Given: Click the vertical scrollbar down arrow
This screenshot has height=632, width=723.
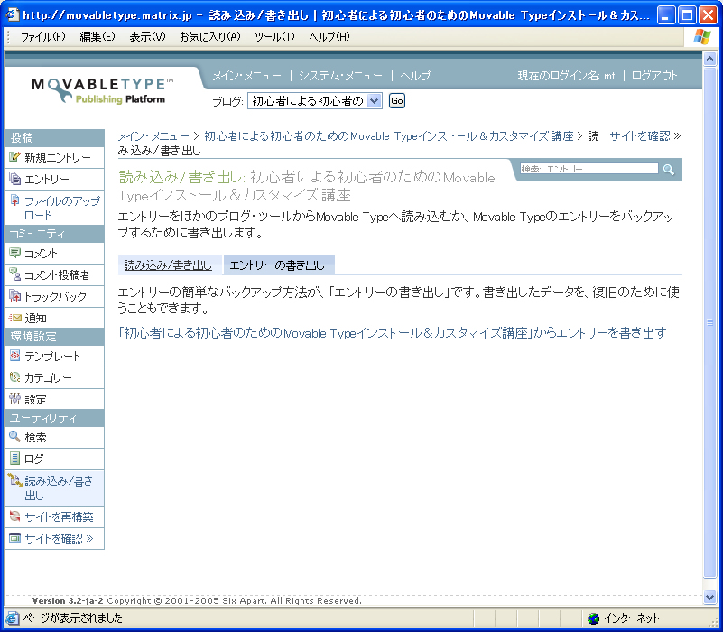Looking at the screenshot, I should 709,597.
